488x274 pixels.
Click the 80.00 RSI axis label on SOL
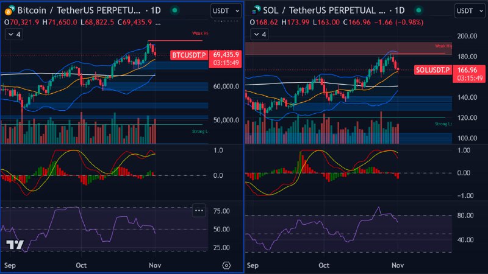pyautogui.click(x=465, y=216)
